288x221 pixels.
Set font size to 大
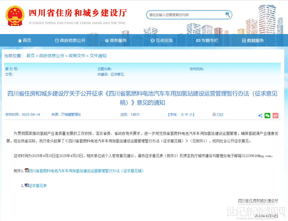[x=182, y=114]
